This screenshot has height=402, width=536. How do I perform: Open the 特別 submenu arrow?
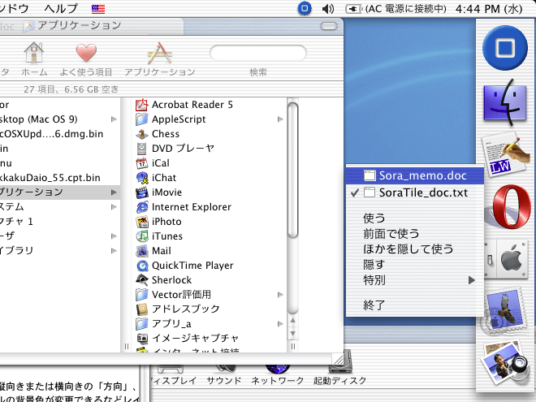472,280
